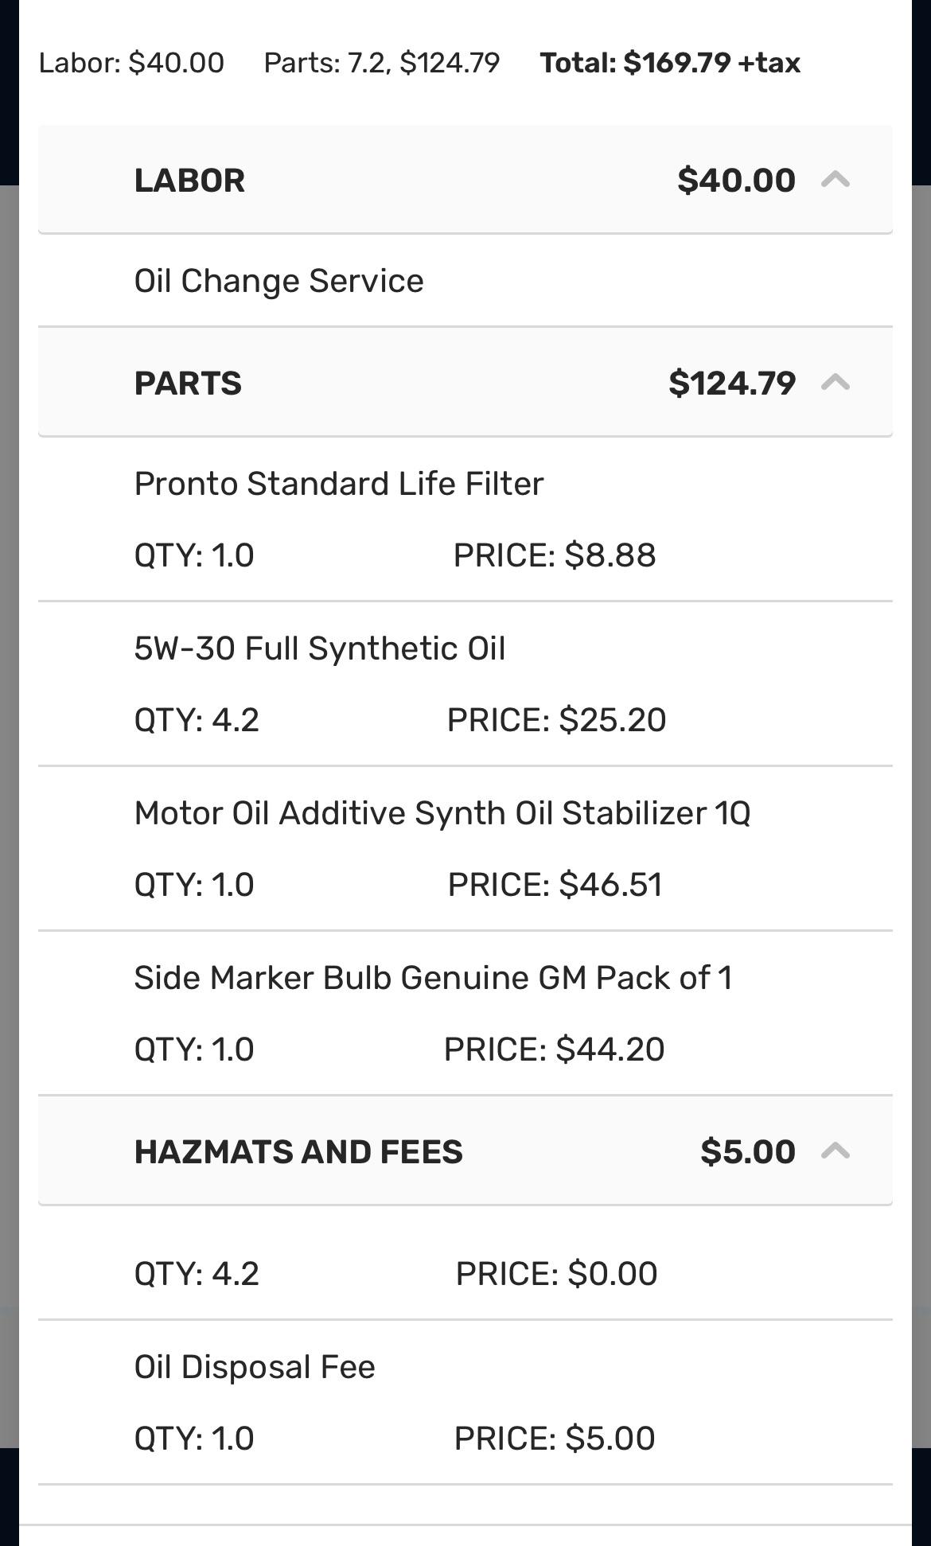Collapse the HAZMATS AND FEES section
931x1546 pixels.
tap(839, 1151)
